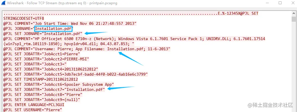Click the JobAcct5 GUID line
Viewport: 297px width, 112px height.
[75, 74]
